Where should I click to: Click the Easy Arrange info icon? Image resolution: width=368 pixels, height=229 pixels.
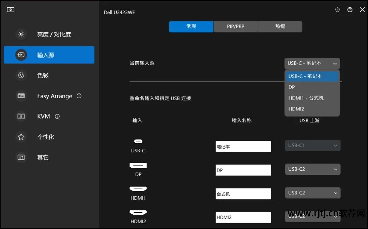79,96
